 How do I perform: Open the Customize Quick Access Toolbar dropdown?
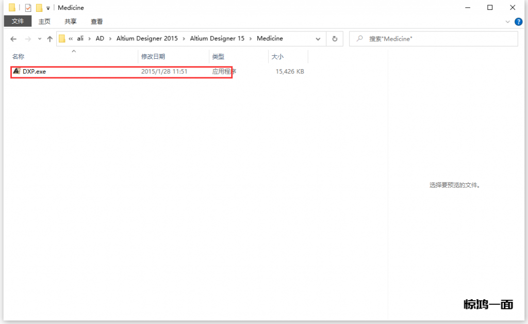(48, 8)
